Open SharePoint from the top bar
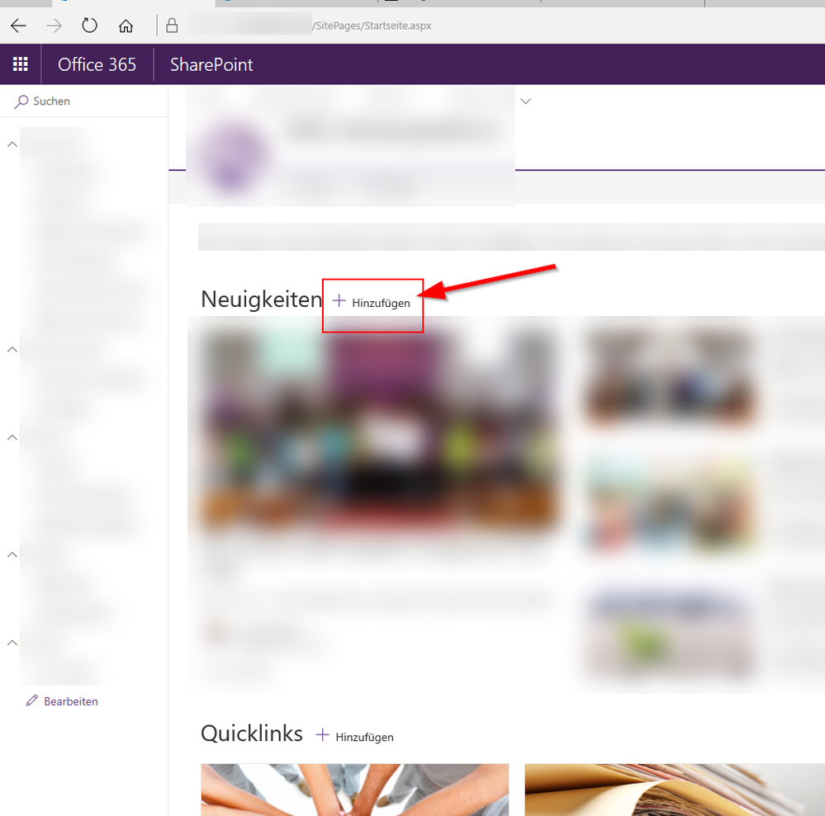The image size is (825, 816). tap(210, 64)
